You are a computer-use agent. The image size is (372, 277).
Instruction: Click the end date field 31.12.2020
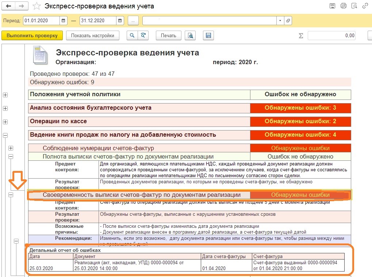[x=98, y=21]
